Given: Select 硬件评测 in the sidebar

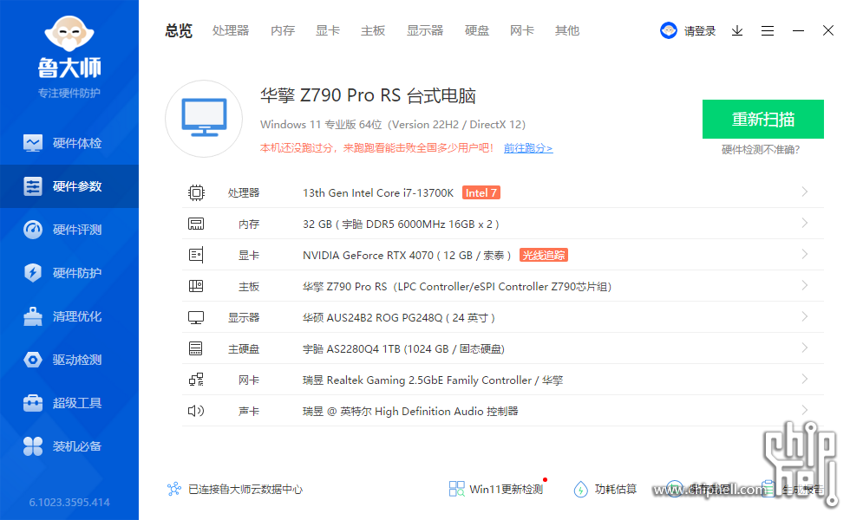Looking at the screenshot, I should coord(69,229).
